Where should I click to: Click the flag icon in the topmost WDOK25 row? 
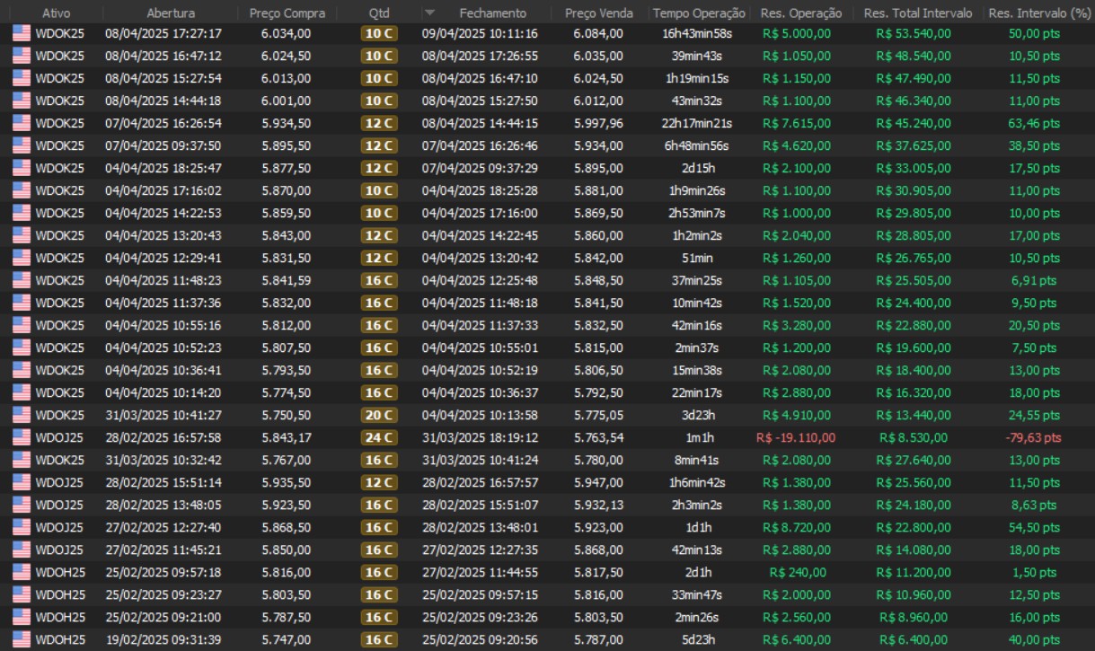pos(22,33)
